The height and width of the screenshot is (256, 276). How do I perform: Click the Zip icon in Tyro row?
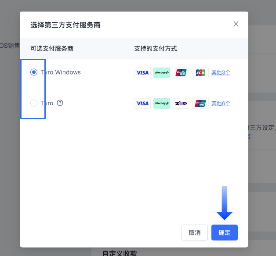coord(181,103)
